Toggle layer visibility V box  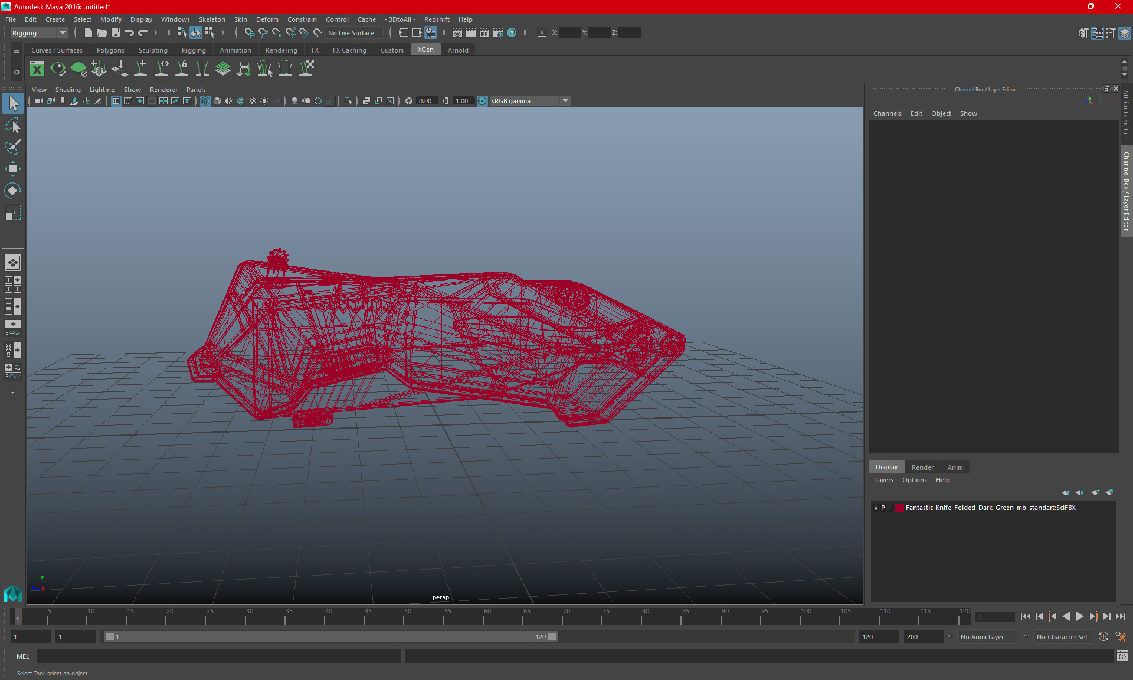pyautogui.click(x=876, y=508)
